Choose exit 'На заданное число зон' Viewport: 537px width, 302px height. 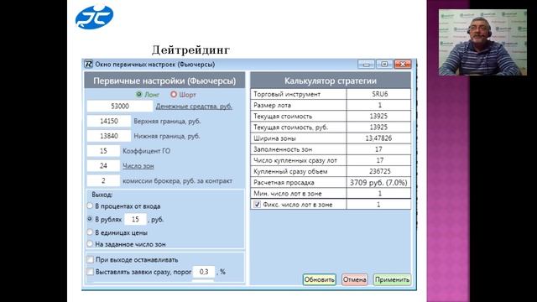point(90,244)
